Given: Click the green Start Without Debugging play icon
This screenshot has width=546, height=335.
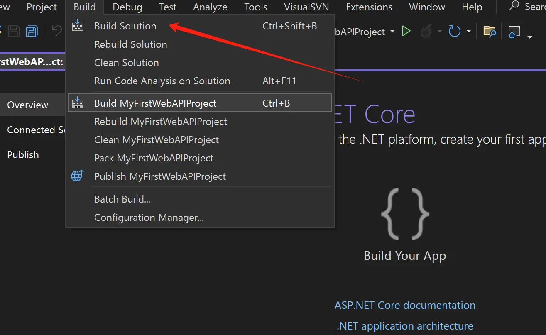Looking at the screenshot, I should pos(406,32).
